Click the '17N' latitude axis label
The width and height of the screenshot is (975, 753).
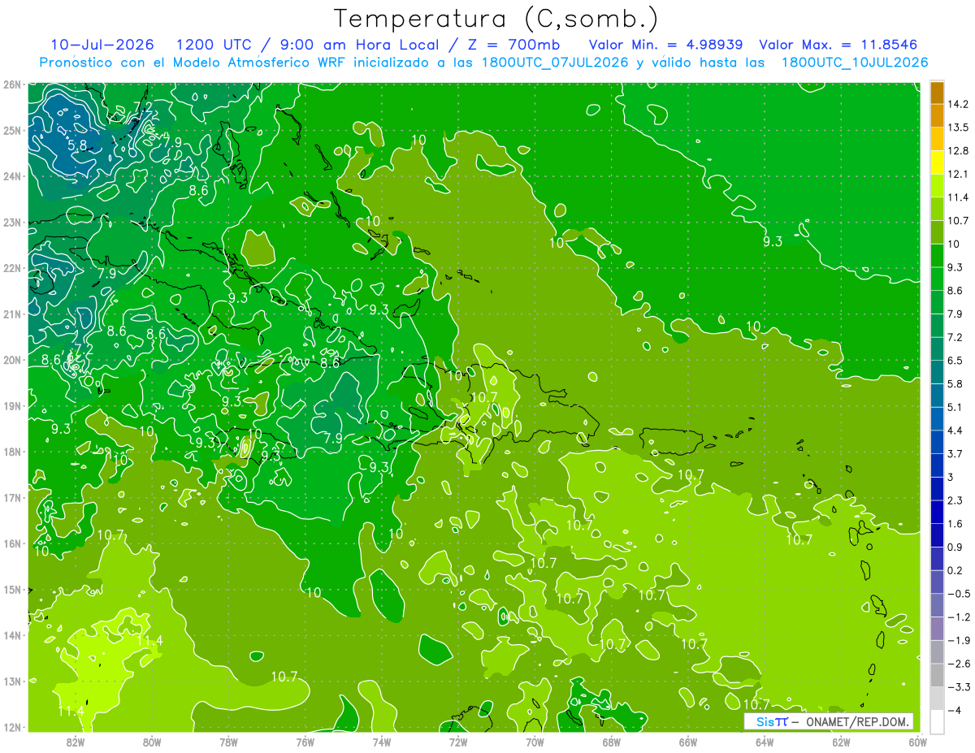click(11, 497)
